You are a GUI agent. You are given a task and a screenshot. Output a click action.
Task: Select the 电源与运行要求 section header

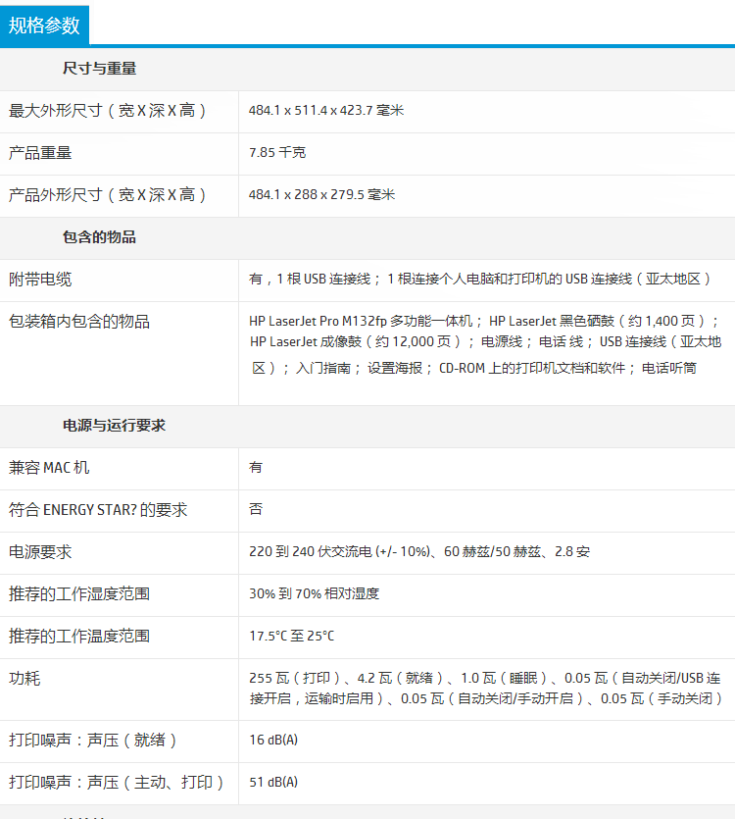[114, 425]
